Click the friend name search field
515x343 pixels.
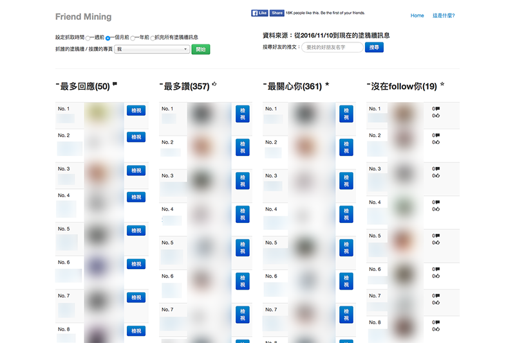pos(332,48)
